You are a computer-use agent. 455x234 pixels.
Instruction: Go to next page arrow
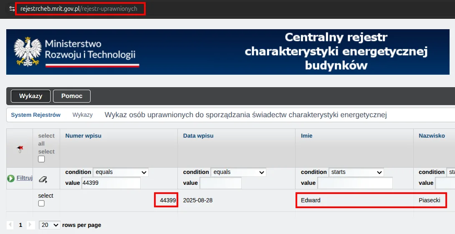point(31,225)
